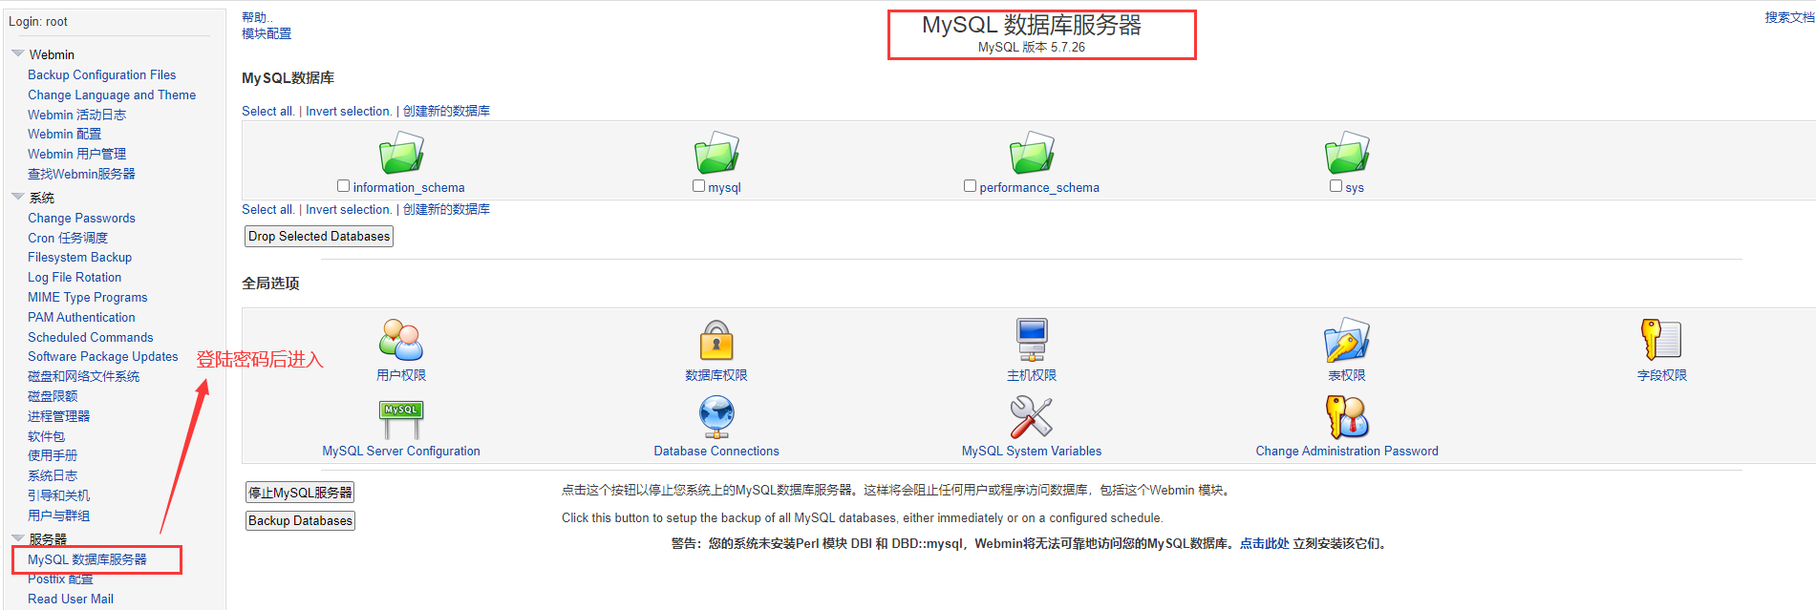Click upper 创建新的数据库 link
This screenshot has width=1816, height=610.
pyautogui.click(x=446, y=111)
